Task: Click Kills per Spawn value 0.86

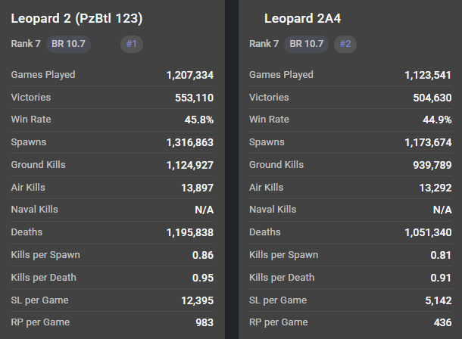Action: [203, 255]
